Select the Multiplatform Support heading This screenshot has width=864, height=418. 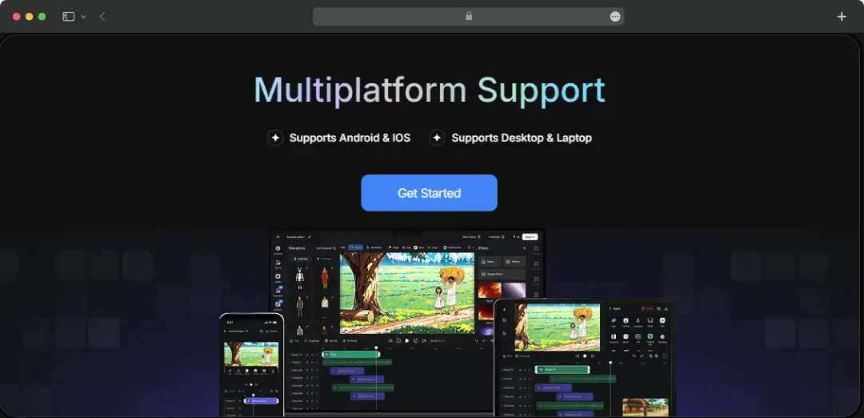[430, 90]
